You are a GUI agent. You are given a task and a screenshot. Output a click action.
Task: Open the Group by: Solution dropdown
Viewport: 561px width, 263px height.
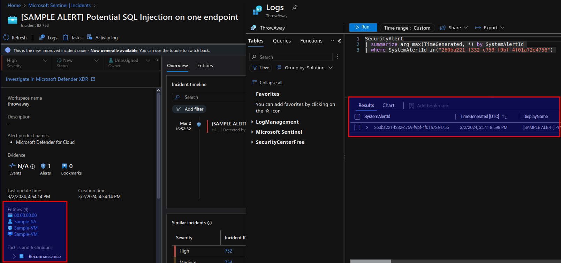[305, 68]
